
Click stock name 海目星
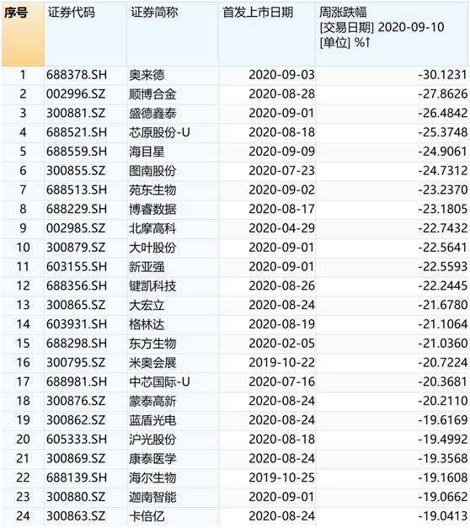(147, 152)
